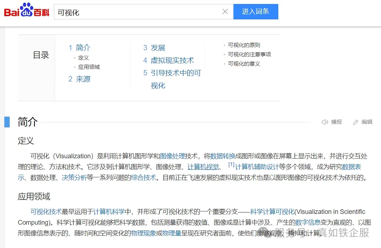Click the X to clear the search box
This screenshot has height=248, width=381.
(225, 11)
